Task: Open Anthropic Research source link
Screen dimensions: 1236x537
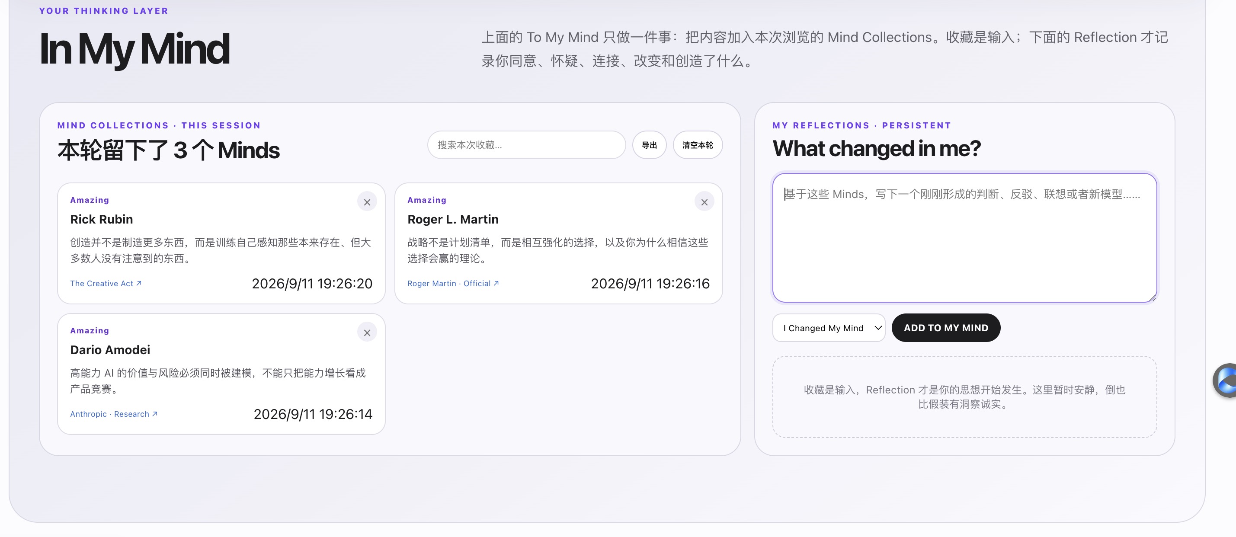Action: [114, 414]
